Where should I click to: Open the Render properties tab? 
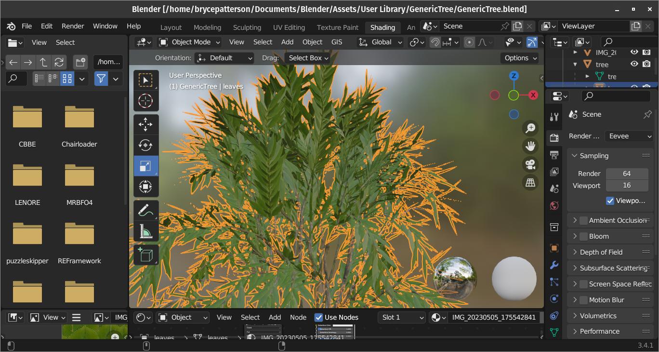554,138
